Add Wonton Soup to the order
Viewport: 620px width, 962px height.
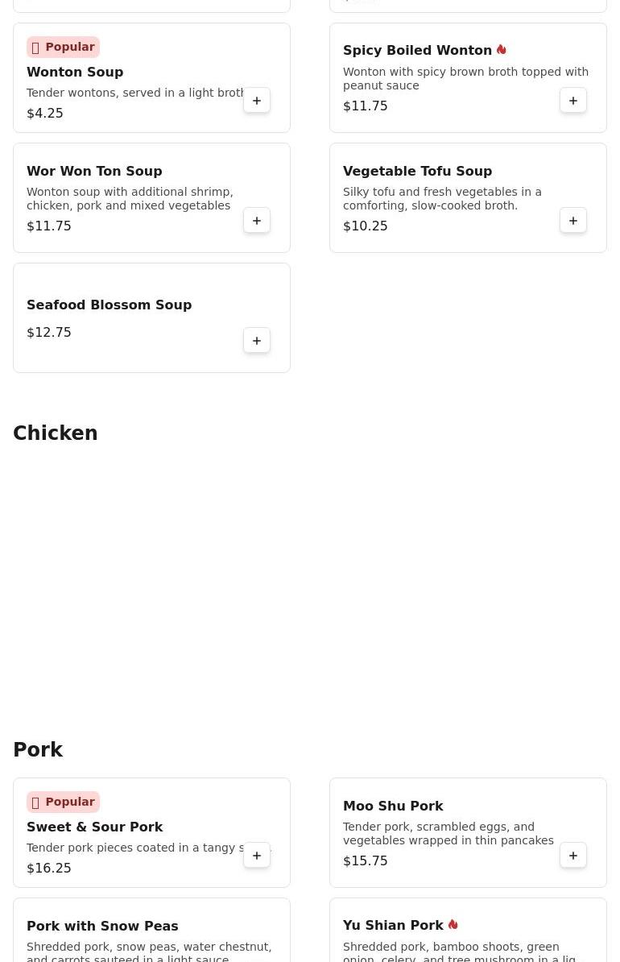pyautogui.click(x=257, y=101)
